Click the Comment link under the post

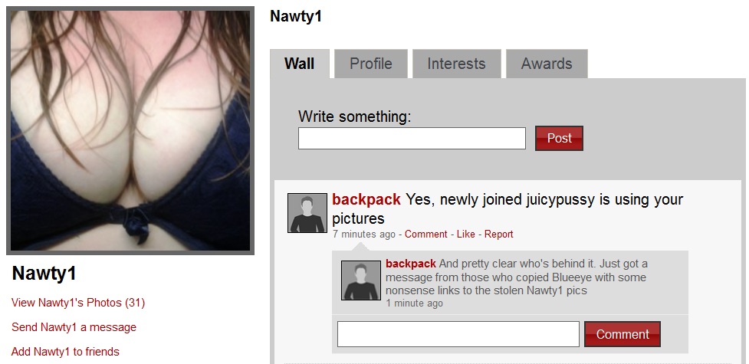(x=426, y=234)
